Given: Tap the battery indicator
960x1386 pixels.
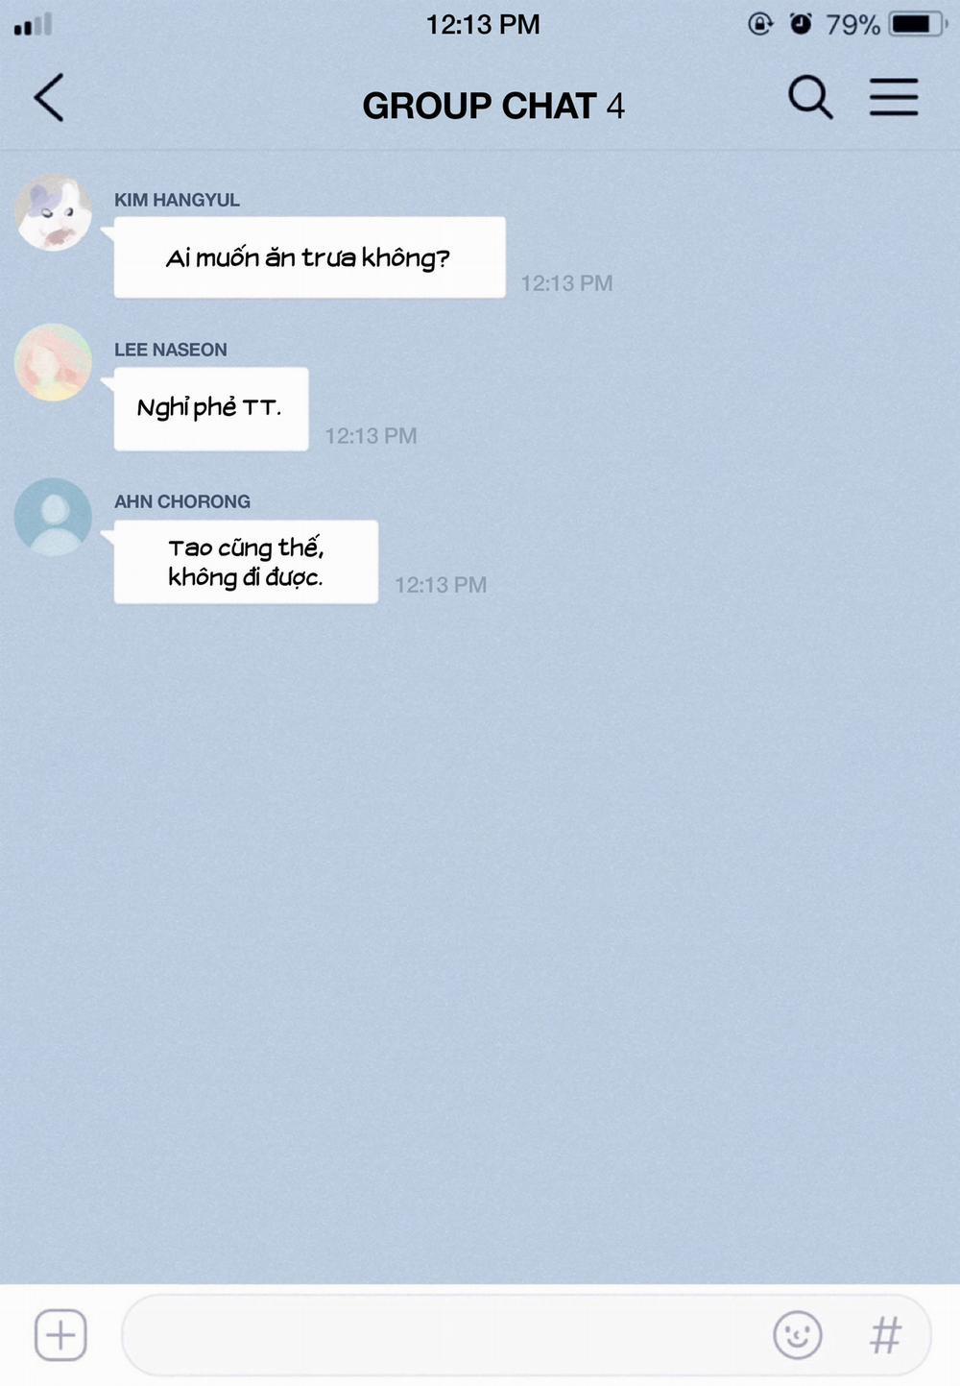Looking at the screenshot, I should [919, 24].
